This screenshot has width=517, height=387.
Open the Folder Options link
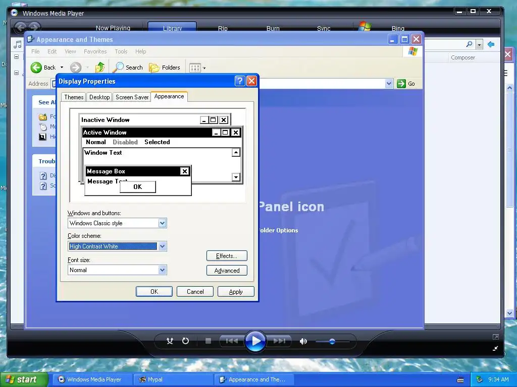pos(279,230)
